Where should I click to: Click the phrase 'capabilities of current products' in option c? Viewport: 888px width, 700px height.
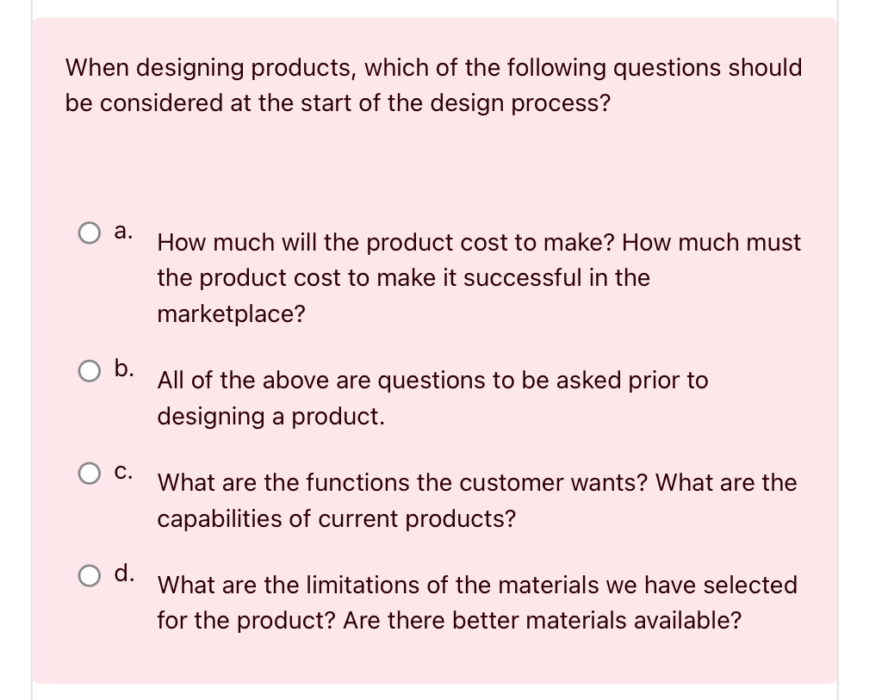pos(336,518)
